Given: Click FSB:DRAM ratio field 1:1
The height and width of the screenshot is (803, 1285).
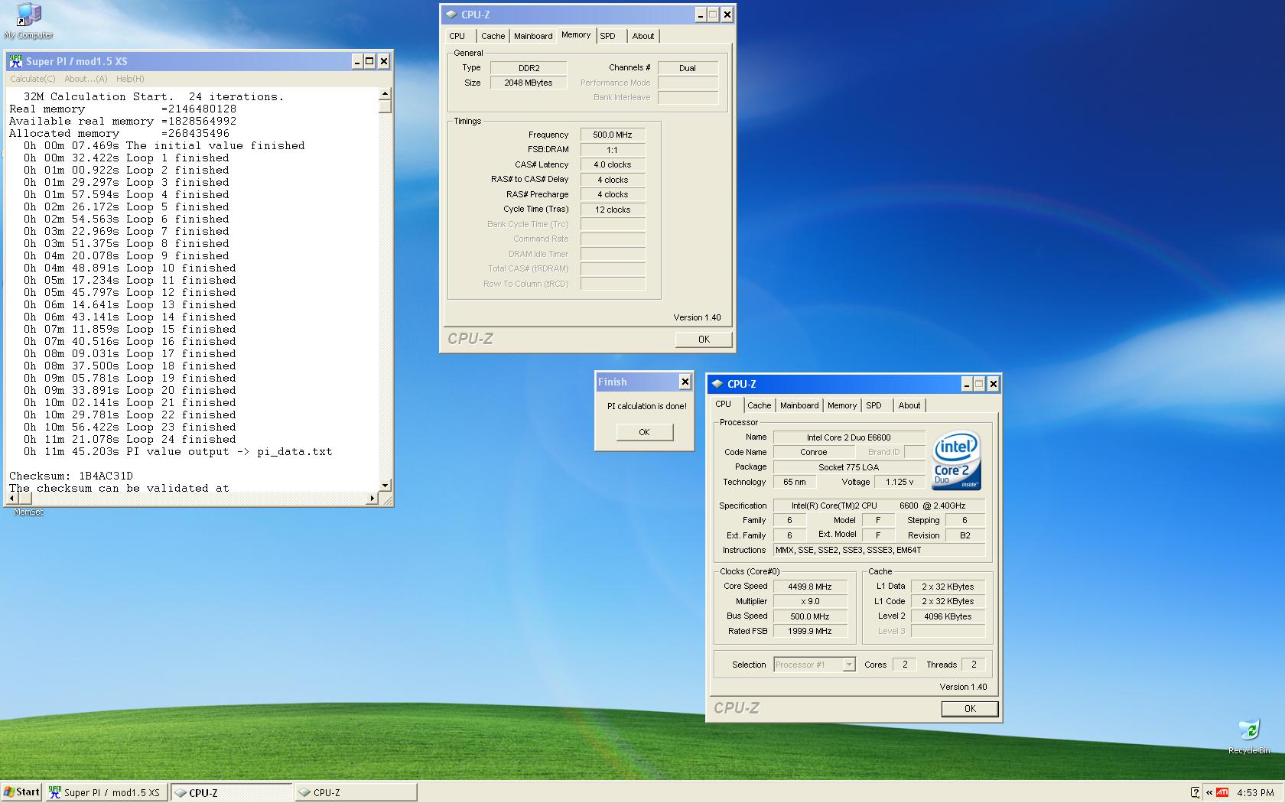Looking at the screenshot, I should click(613, 150).
